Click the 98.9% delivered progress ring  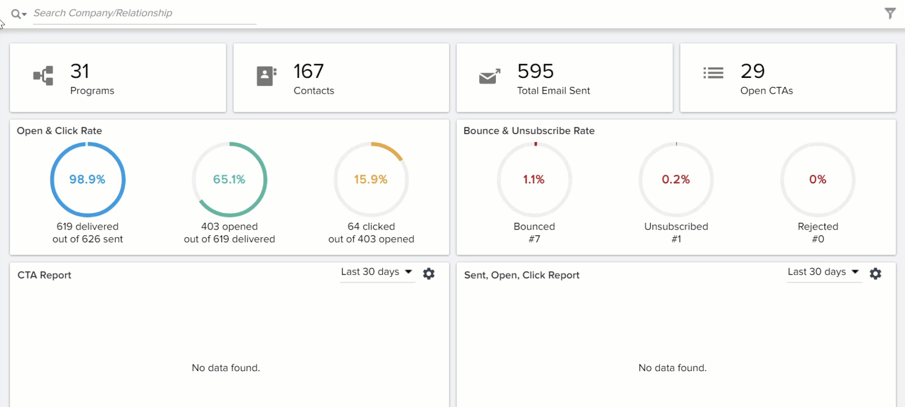point(88,179)
